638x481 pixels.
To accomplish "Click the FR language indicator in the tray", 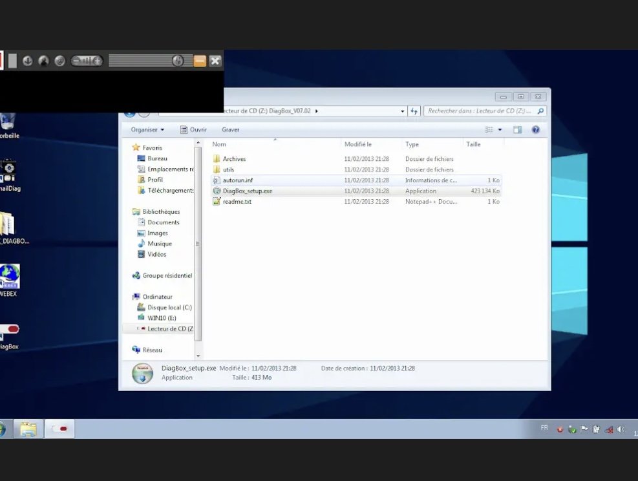I will 544,428.
